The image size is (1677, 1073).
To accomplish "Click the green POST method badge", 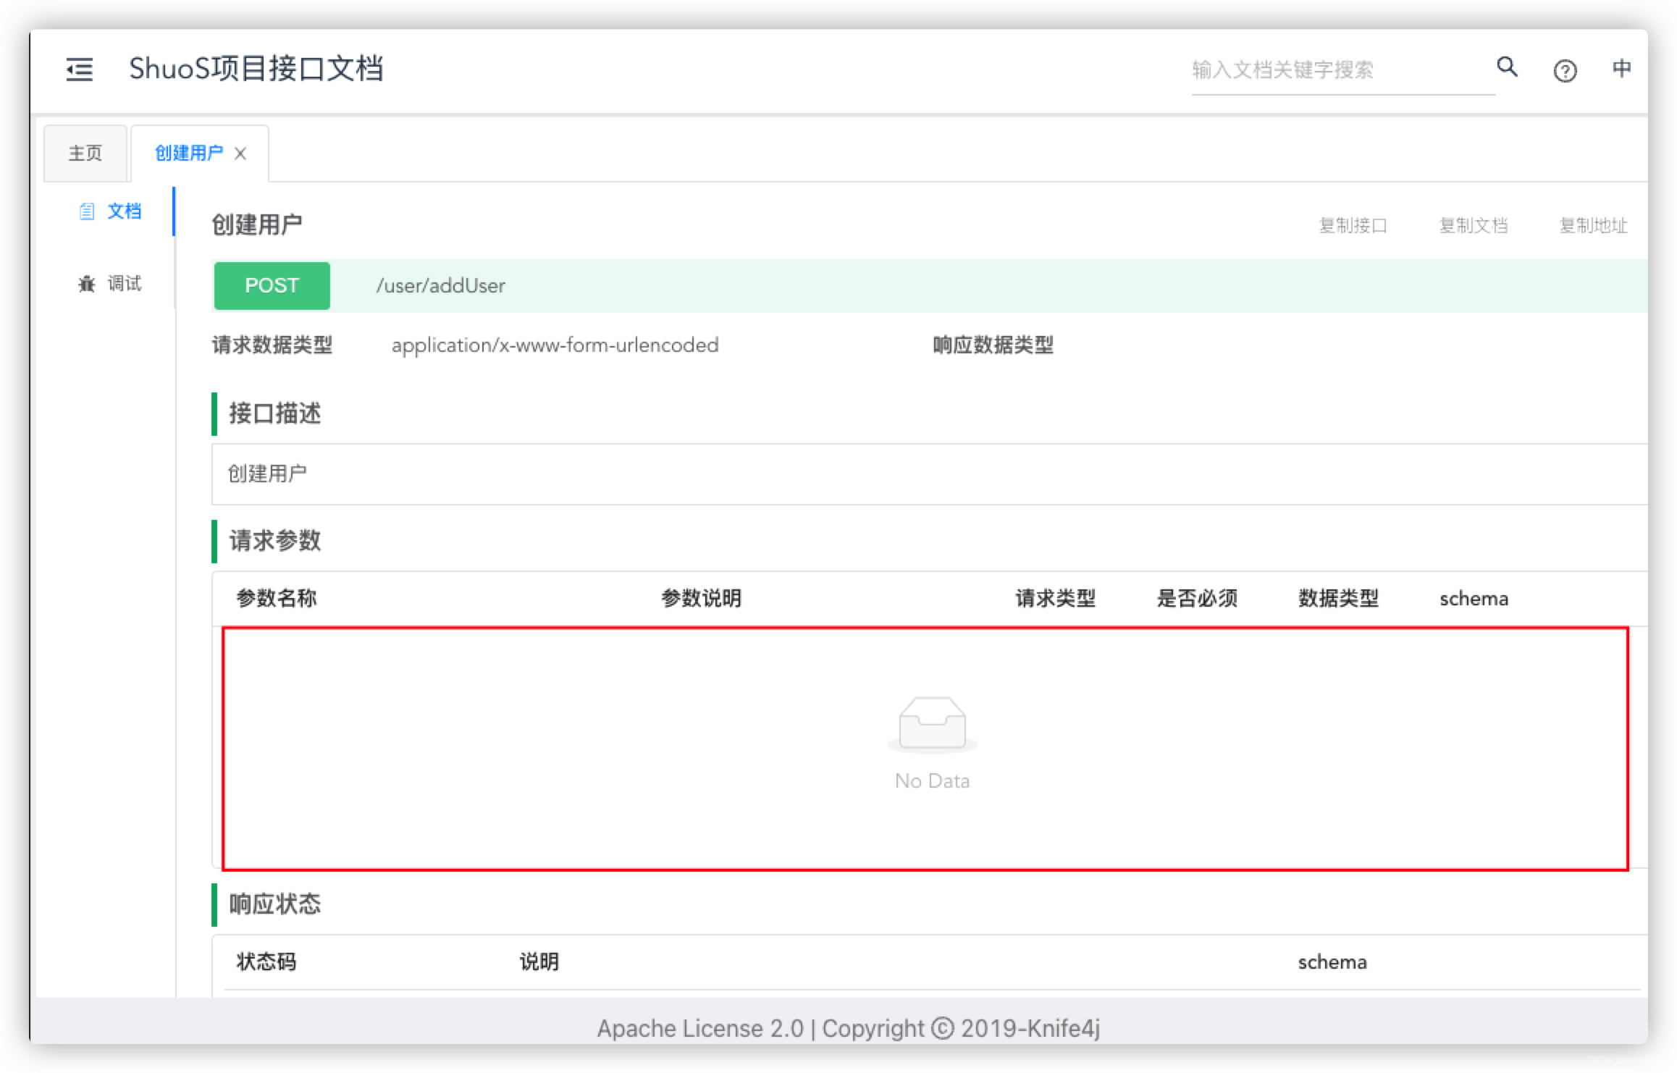I will (x=272, y=286).
